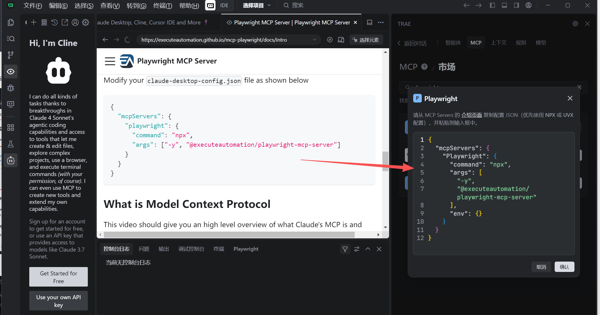Click Cline history clock icon

(55, 22)
